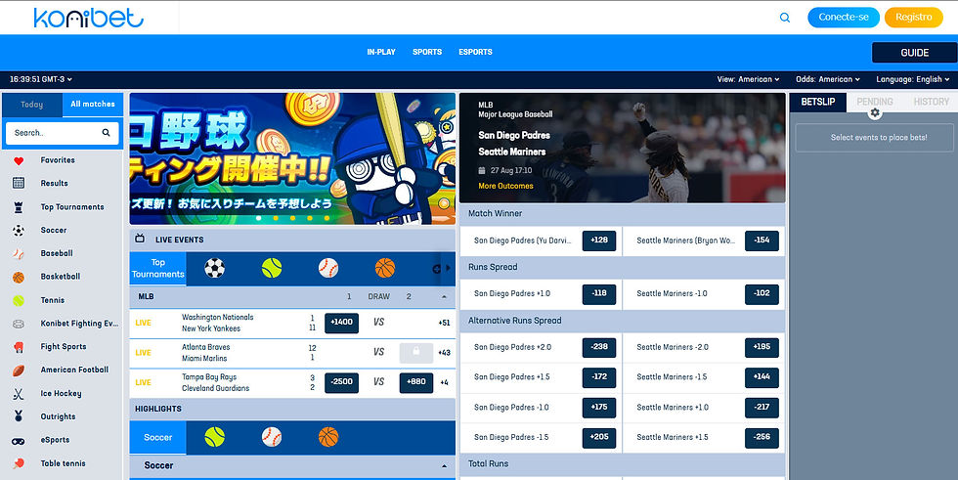The image size is (958, 480).
Task: Pick Washington Nationals +1400 odds
Action: pos(341,323)
